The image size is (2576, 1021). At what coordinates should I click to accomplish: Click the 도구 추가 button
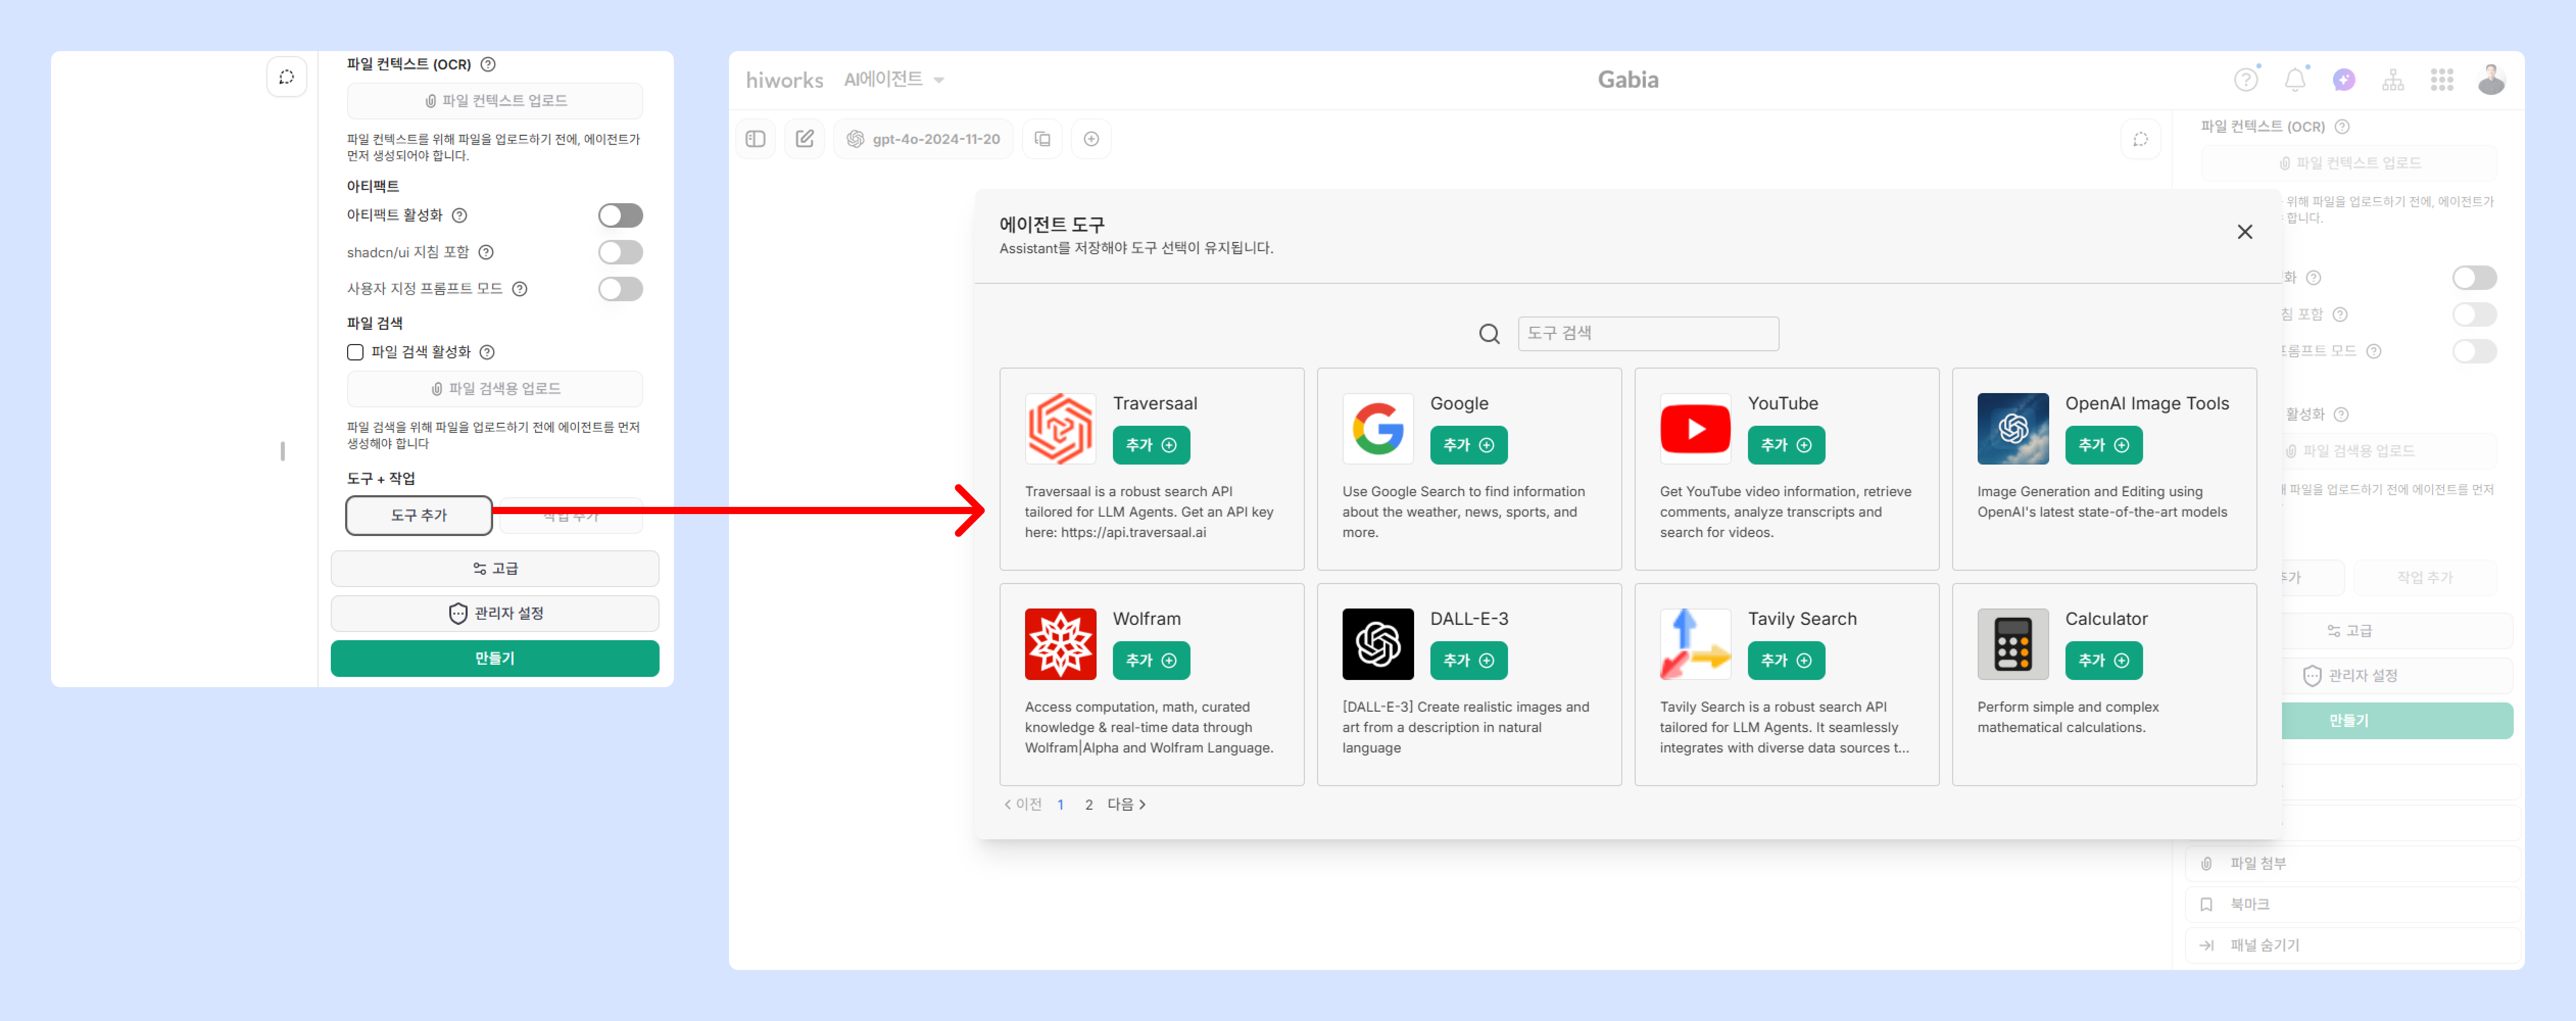(x=419, y=515)
